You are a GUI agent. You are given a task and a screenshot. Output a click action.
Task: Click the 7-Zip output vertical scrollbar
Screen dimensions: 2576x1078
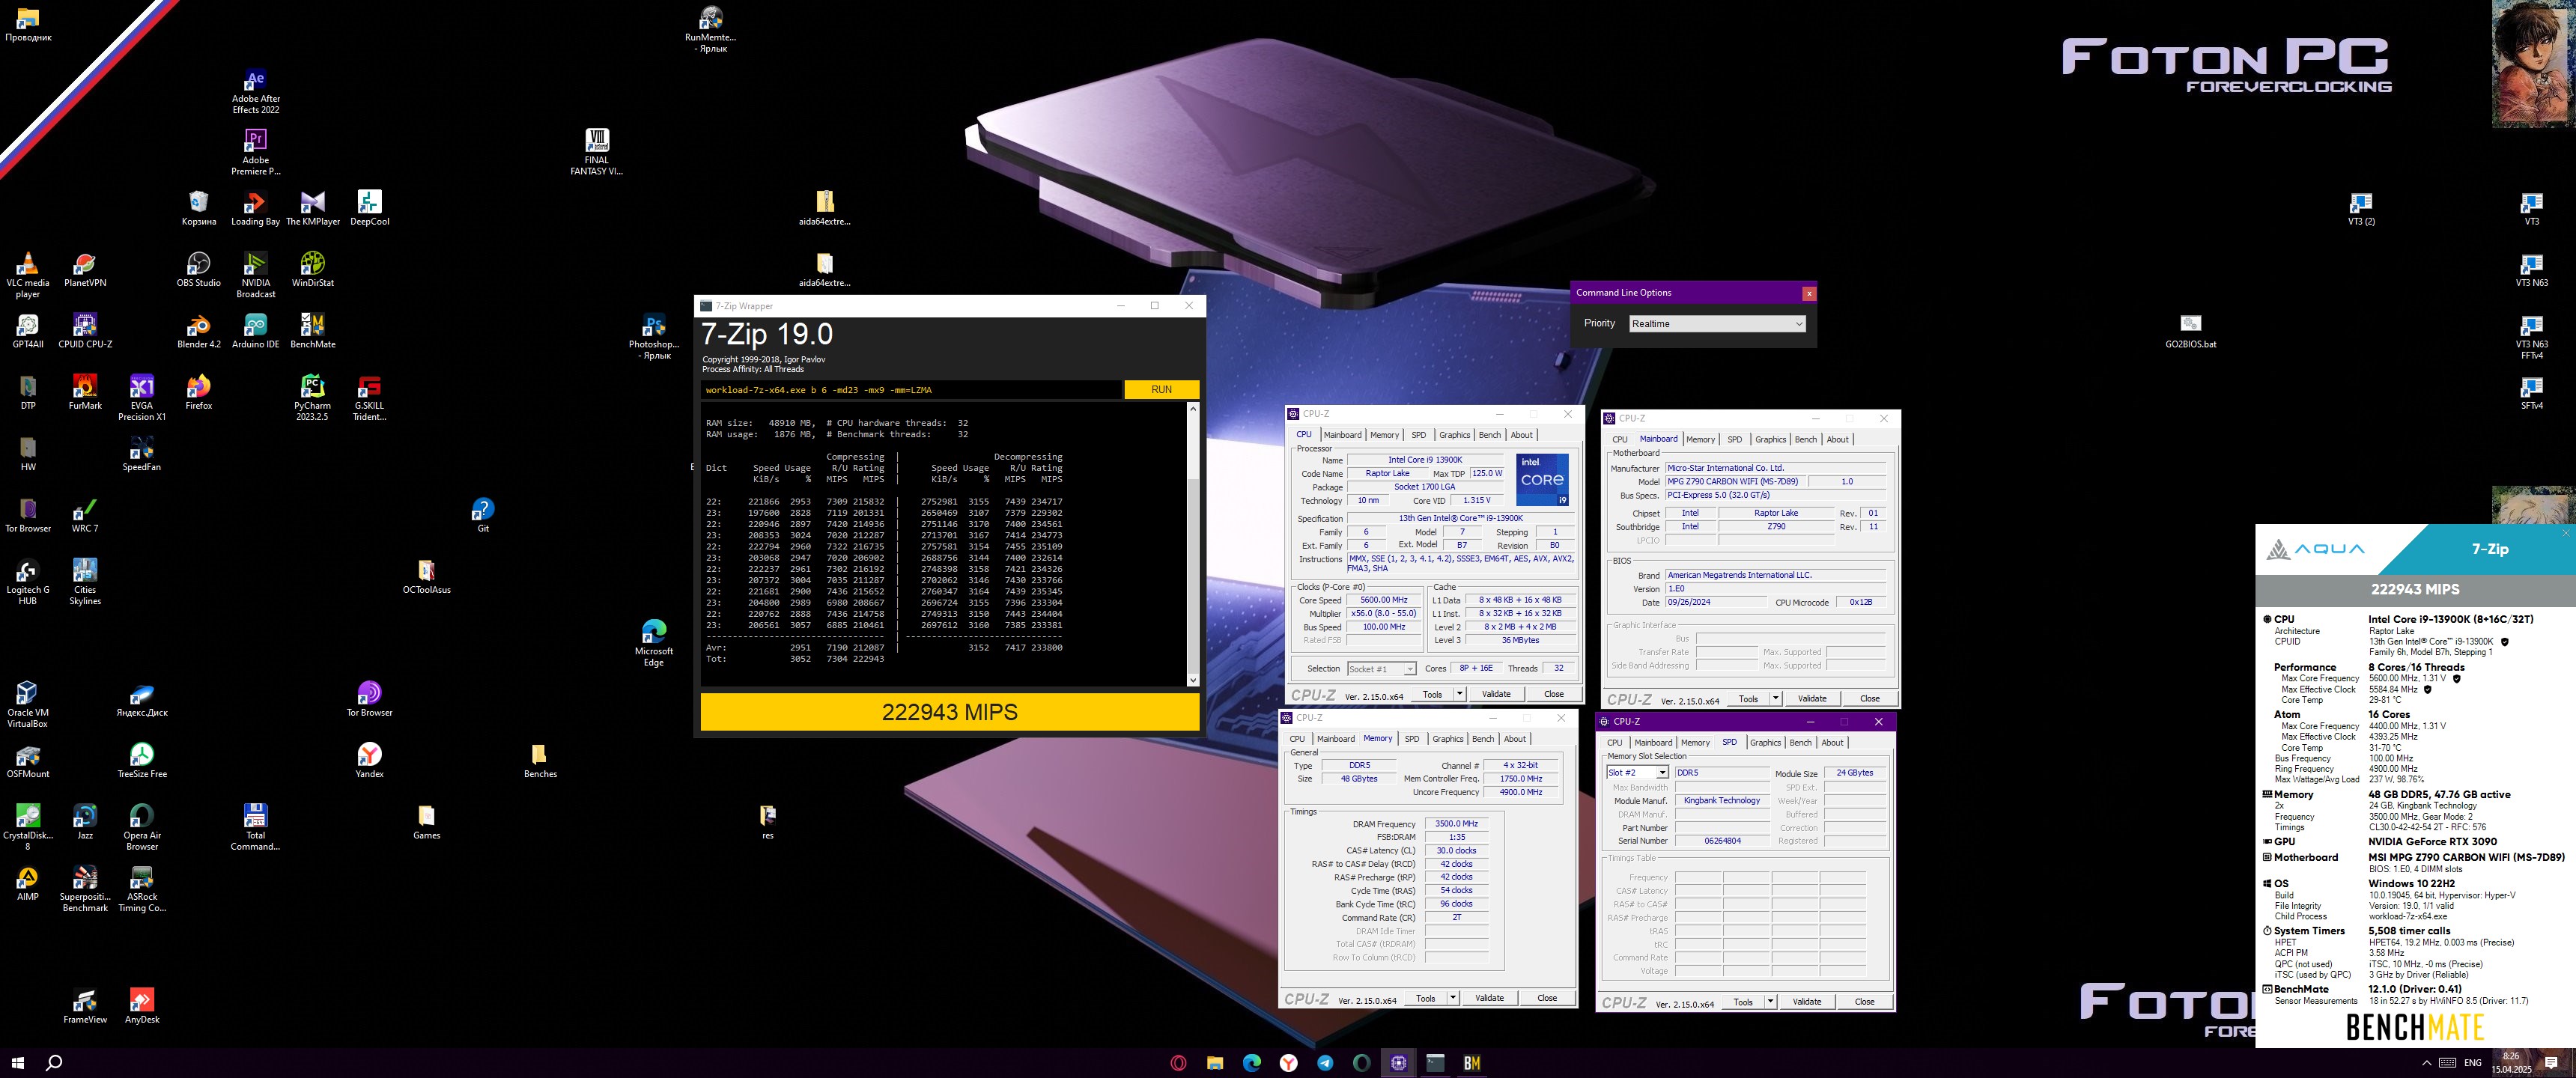[x=1192, y=544]
